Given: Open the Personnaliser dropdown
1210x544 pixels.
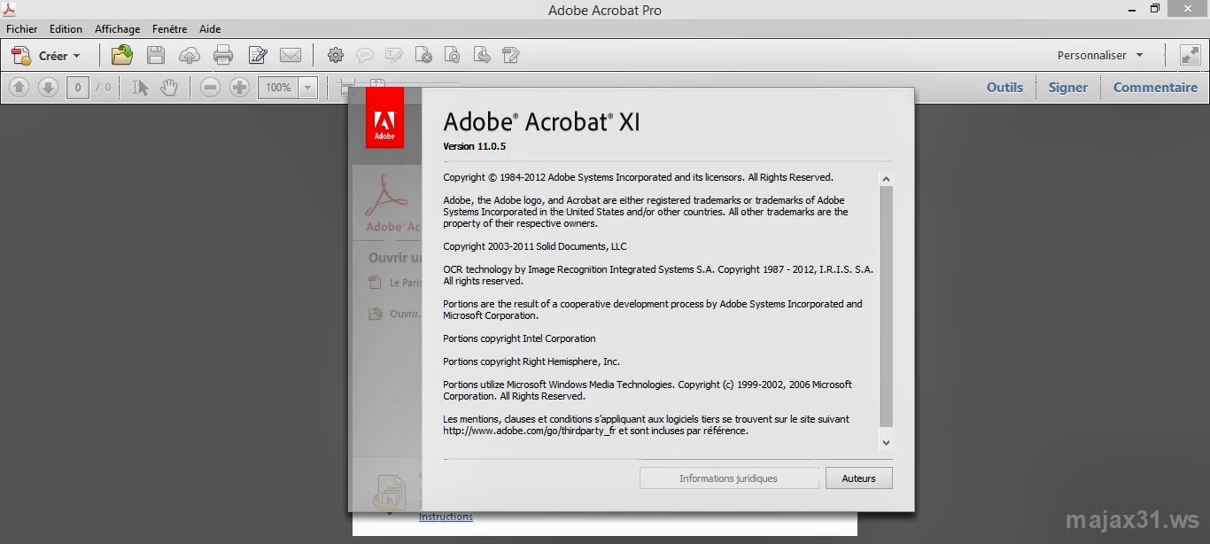Looking at the screenshot, I should coord(1100,55).
